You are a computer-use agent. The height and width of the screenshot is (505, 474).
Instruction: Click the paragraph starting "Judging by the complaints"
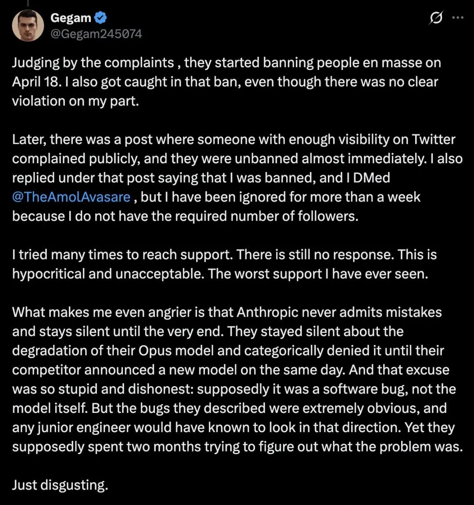226,82
